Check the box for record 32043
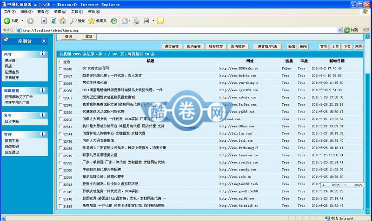 click(60, 184)
